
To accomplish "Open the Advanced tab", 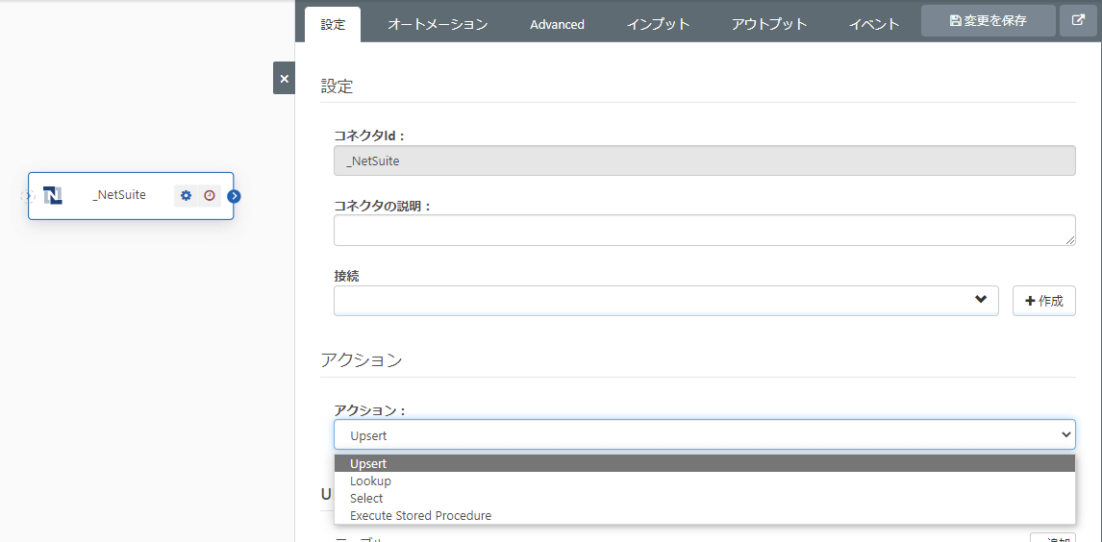I will [x=557, y=25].
